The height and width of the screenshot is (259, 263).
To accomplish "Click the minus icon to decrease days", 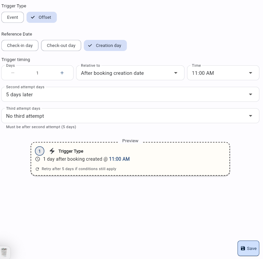I will pos(13,73).
